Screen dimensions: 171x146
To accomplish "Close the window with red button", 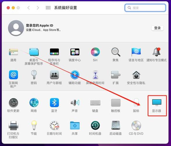I will pyautogui.click(x=8, y=8).
